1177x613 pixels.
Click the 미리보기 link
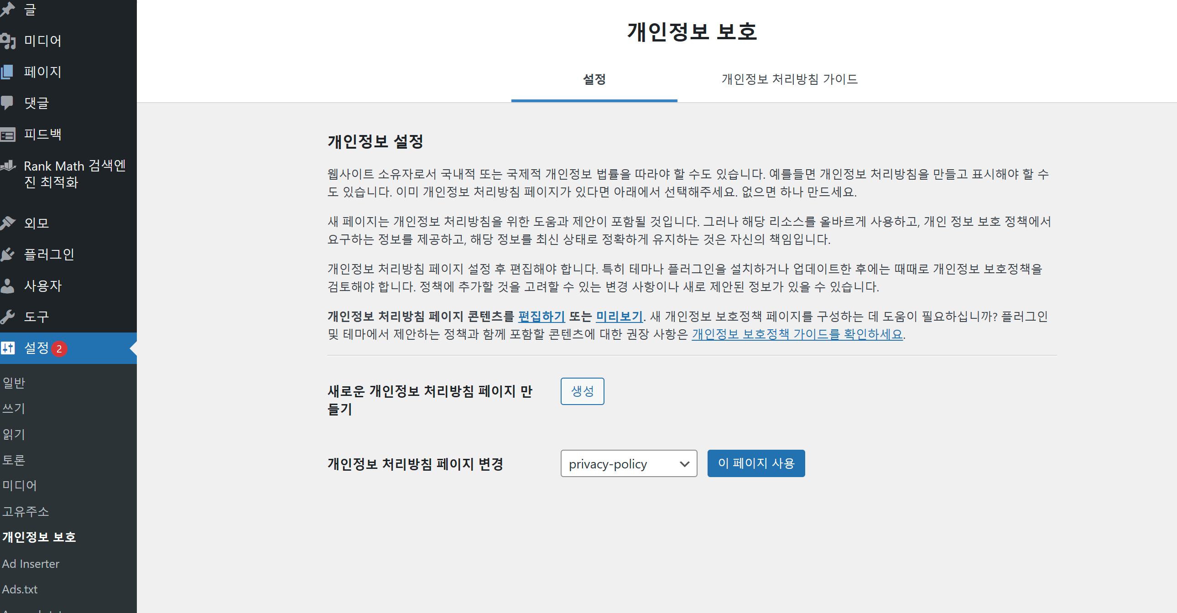pos(619,316)
